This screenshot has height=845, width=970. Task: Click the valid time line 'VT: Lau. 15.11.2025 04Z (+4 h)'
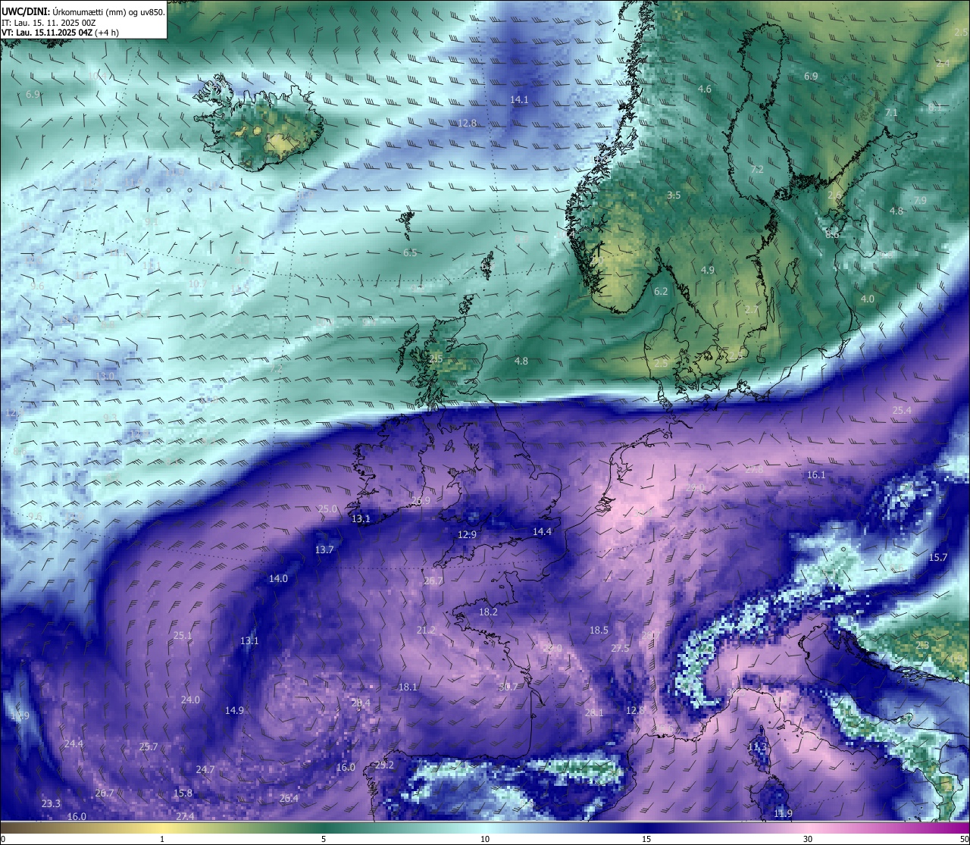[60, 33]
